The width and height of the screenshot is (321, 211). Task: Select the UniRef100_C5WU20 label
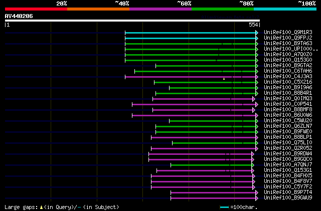[x=288, y=121]
